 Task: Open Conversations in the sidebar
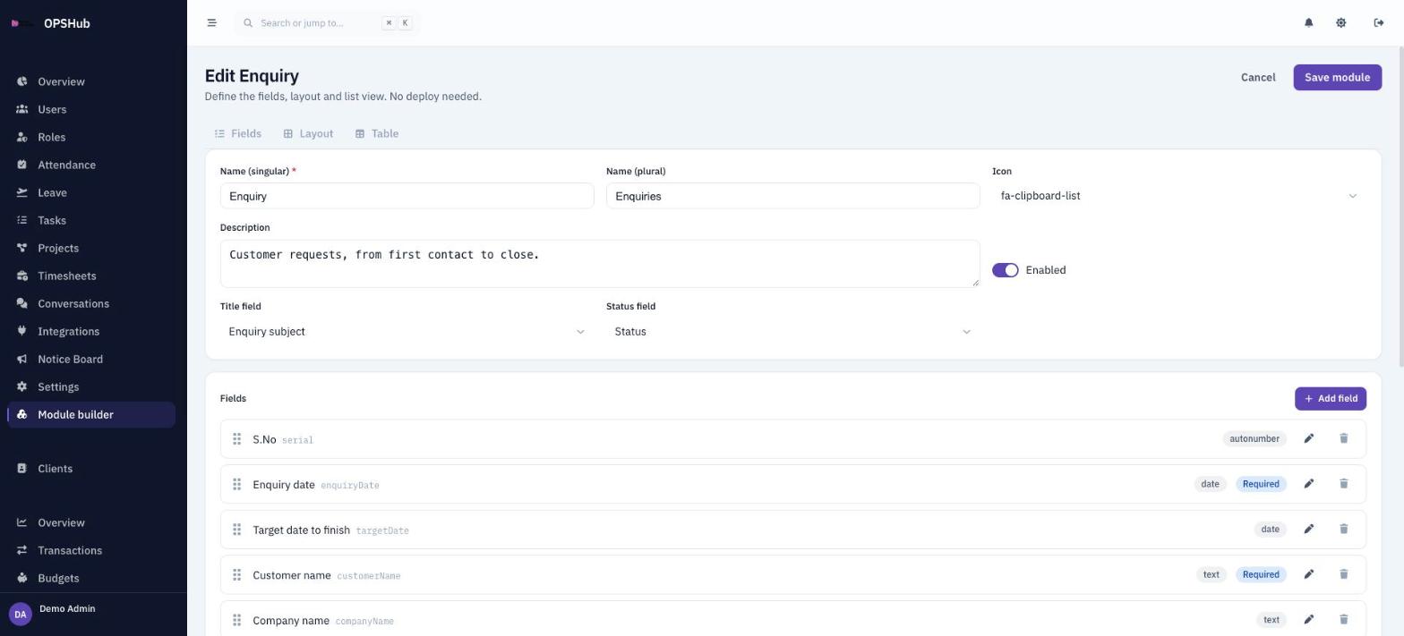(x=91, y=303)
